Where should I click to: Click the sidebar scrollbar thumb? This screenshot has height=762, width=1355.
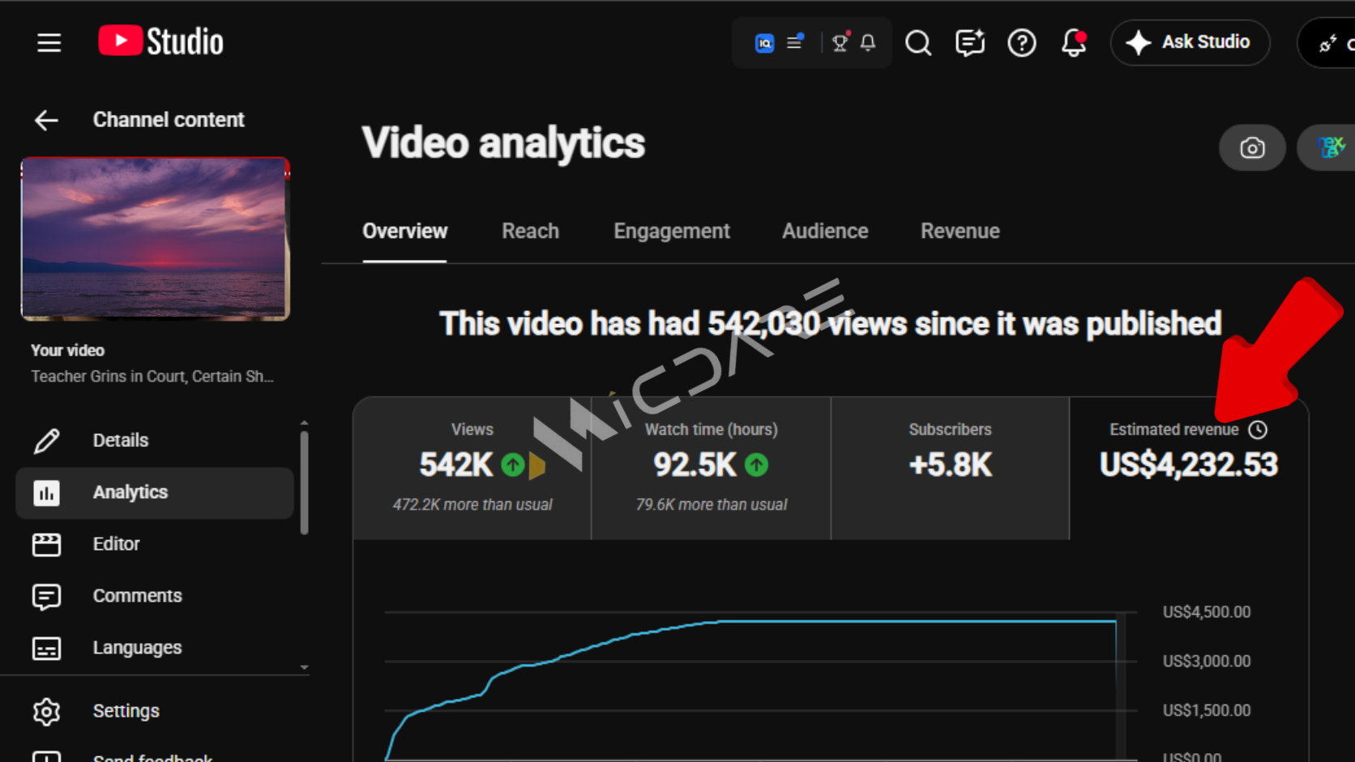point(305,483)
